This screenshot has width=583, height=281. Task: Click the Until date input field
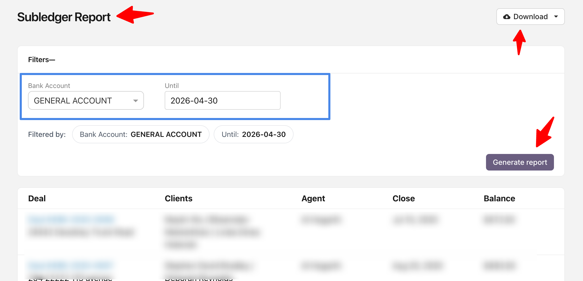[x=223, y=100]
